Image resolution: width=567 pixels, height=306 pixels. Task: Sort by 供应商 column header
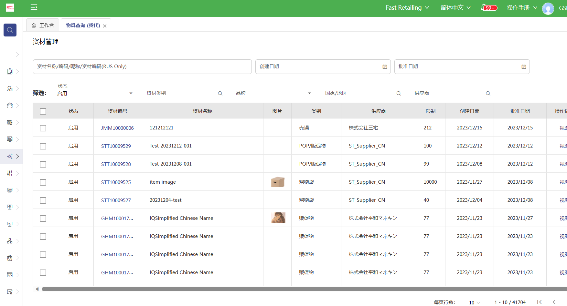379,111
